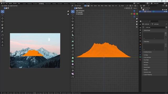Toggle the camera view icon in viewport
This screenshot has width=168, height=94.
[137, 24]
